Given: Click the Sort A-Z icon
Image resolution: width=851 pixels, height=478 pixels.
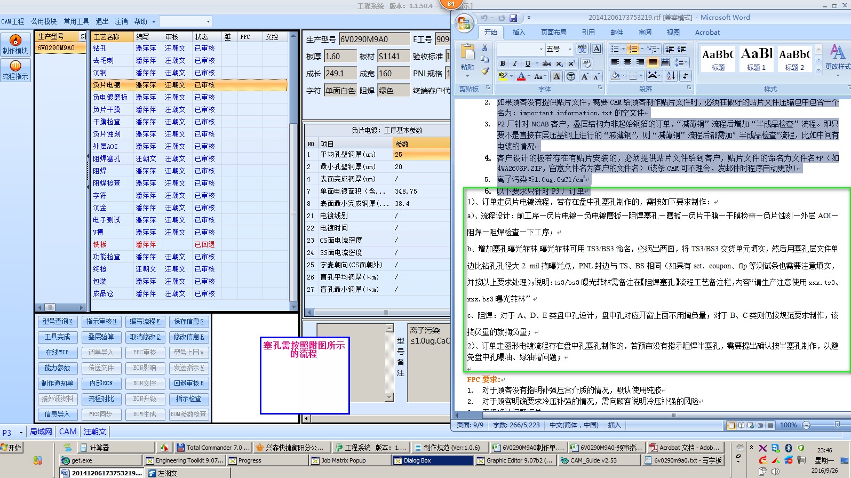Looking at the screenshot, I should coord(671,76).
